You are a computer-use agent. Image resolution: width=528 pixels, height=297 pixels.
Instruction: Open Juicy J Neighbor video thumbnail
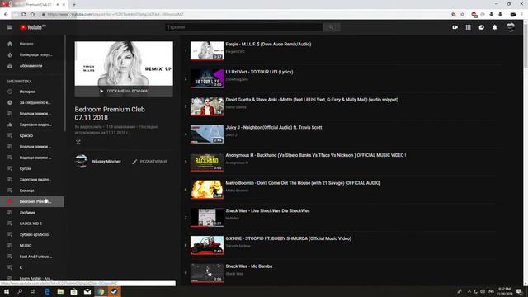[x=207, y=134]
